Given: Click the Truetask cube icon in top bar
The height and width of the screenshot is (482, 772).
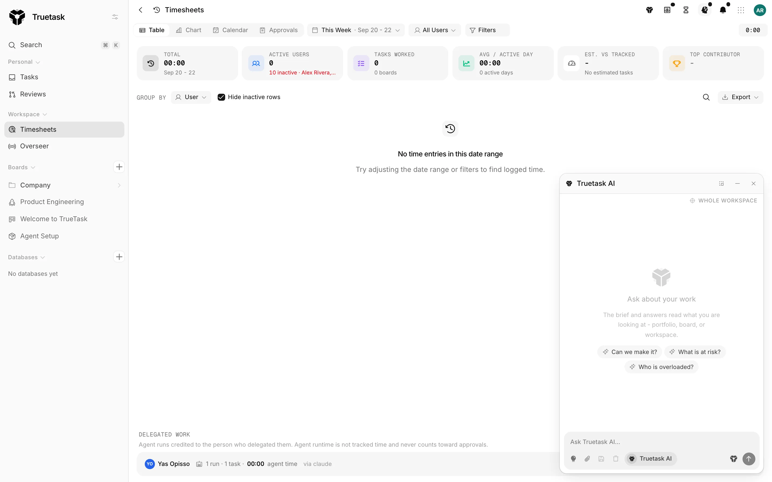Looking at the screenshot, I should [649, 10].
